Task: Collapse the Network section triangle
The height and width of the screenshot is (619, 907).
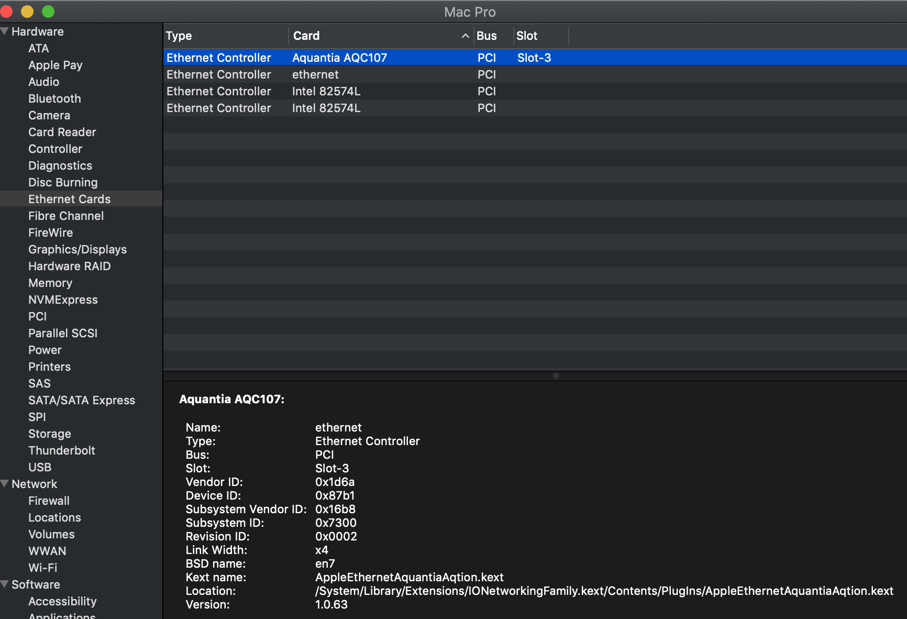Action: tap(5, 484)
